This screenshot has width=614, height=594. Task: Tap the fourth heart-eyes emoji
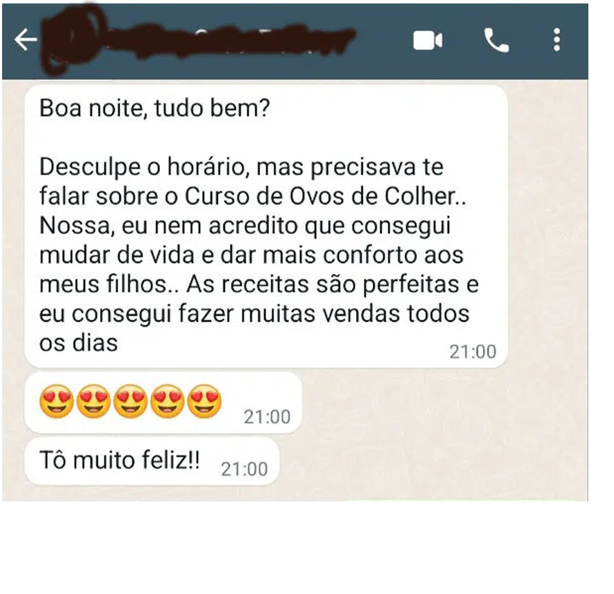coord(168,401)
